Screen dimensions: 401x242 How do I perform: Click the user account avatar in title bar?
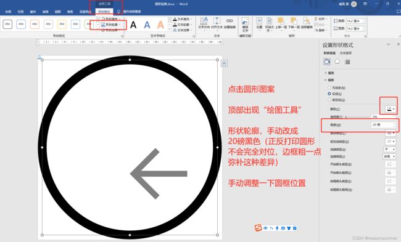coord(354,4)
